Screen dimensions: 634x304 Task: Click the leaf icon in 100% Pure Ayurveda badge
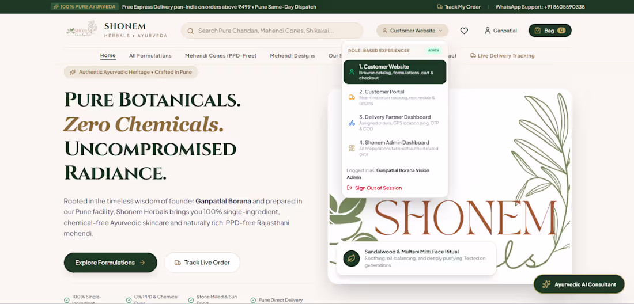point(56,7)
